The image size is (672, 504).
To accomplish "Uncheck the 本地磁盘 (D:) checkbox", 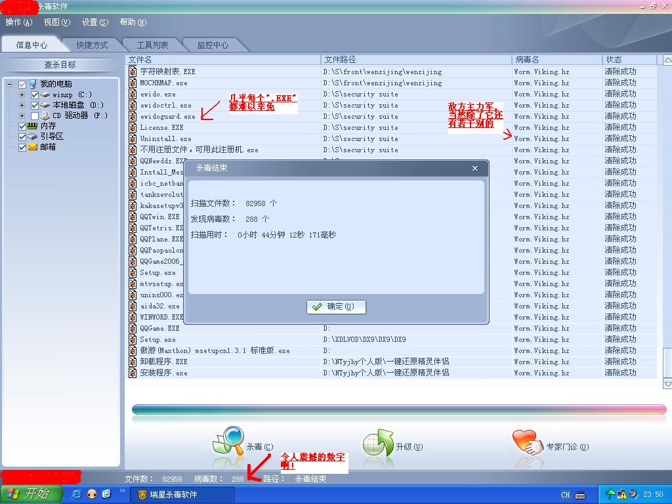I will pyautogui.click(x=35, y=105).
